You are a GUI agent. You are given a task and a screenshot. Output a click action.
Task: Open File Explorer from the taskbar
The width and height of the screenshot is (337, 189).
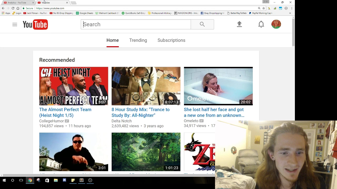[x=56, y=180]
